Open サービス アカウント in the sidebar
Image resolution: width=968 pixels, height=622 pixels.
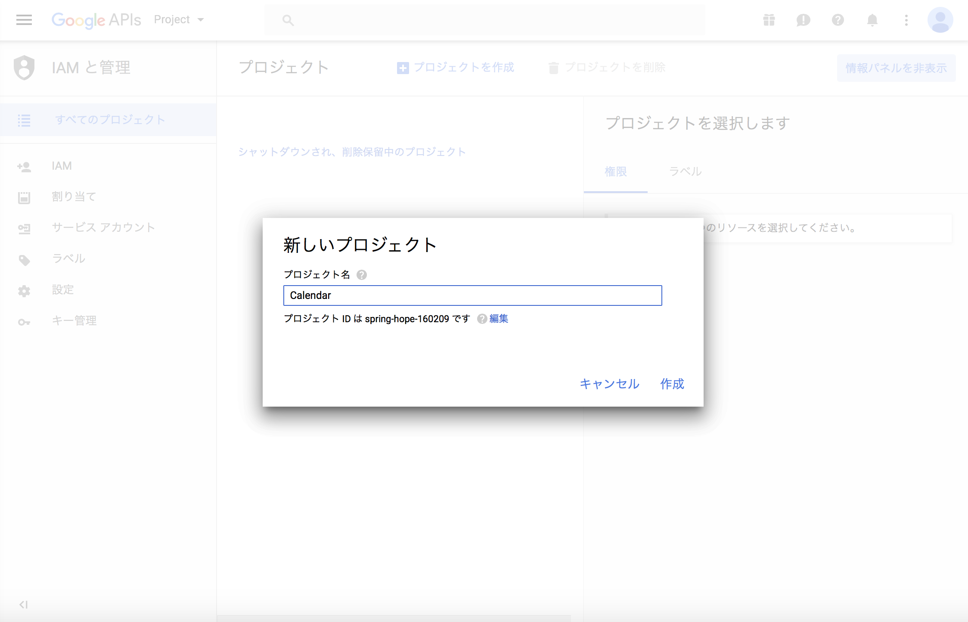(x=103, y=227)
